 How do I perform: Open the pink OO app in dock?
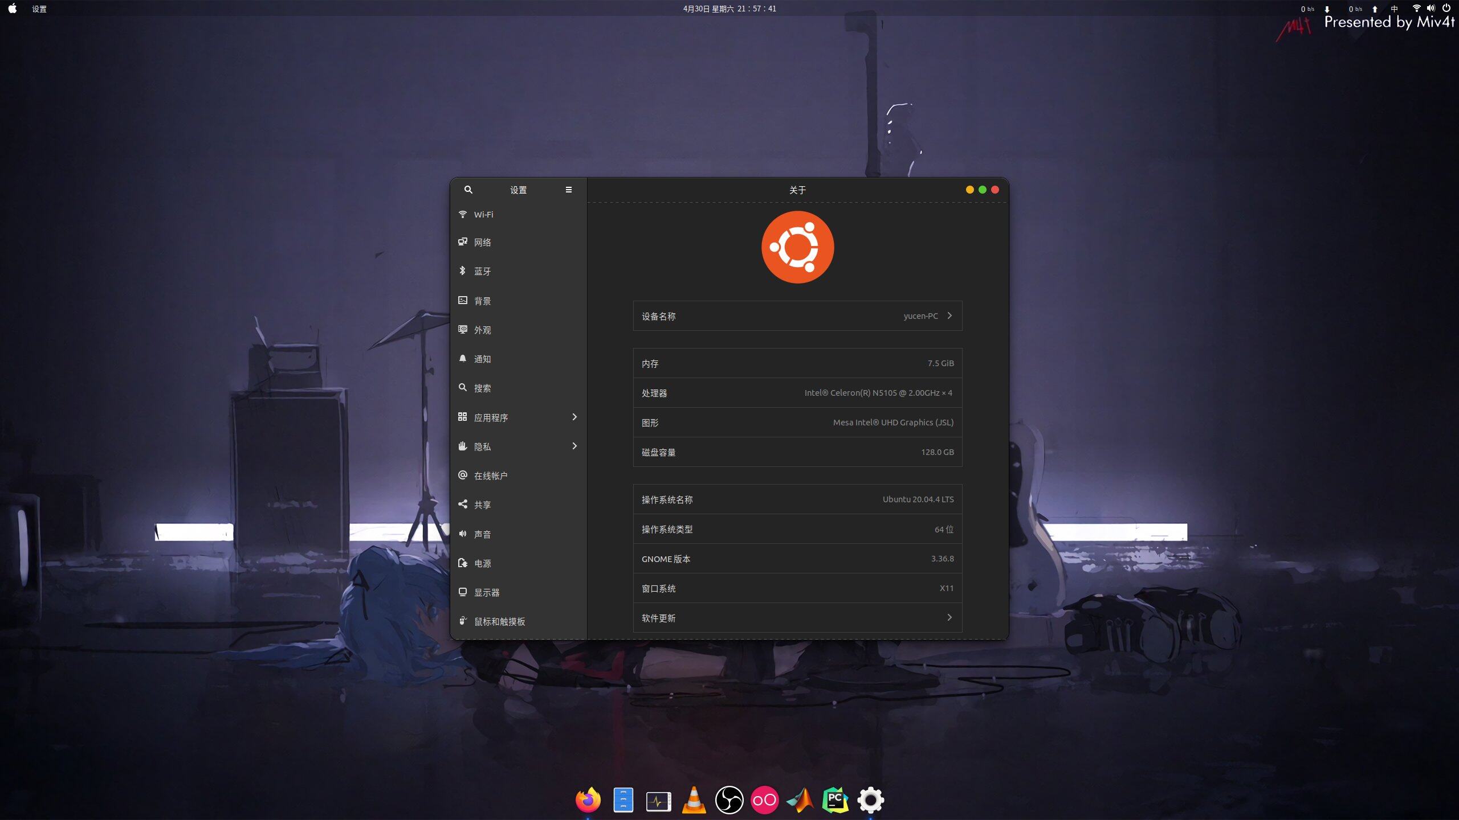[x=764, y=800]
